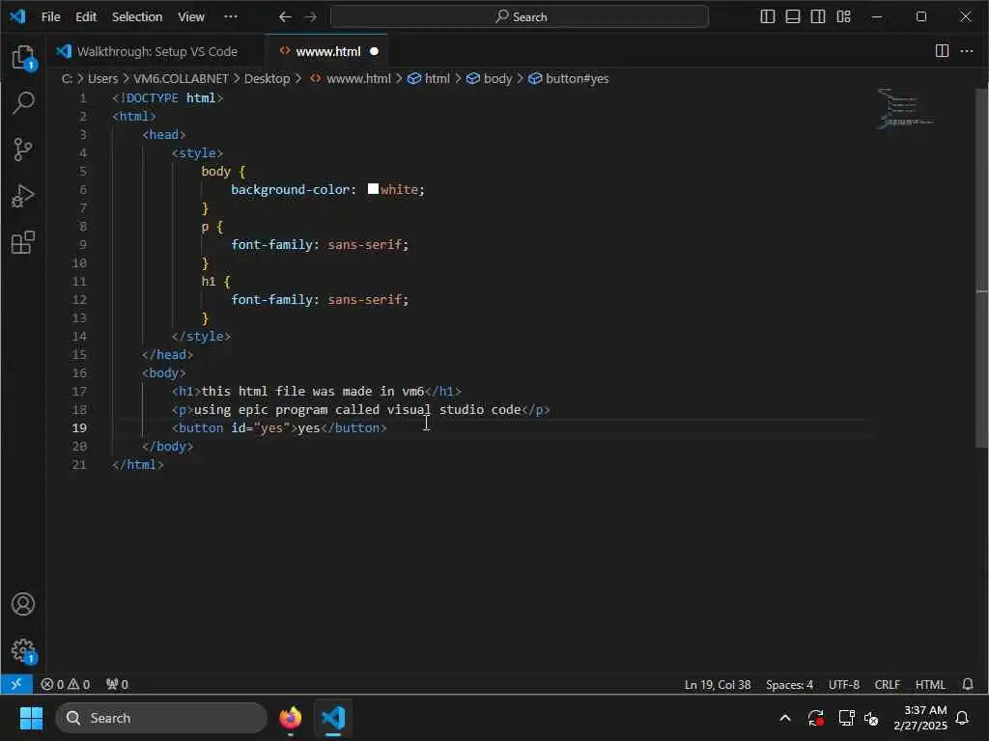Open the Run and Debug view
This screenshot has width=989, height=741.
pos(23,196)
